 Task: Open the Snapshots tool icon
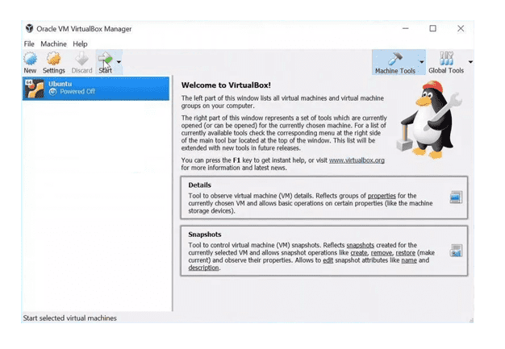point(456,251)
